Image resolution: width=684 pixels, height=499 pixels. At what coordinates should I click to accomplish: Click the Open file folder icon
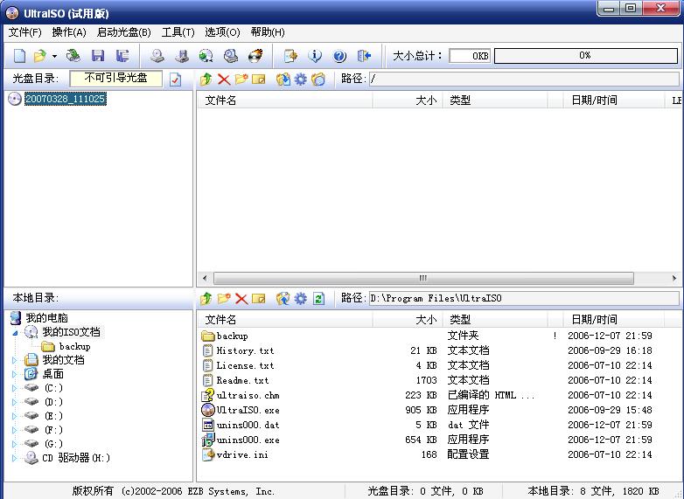(x=39, y=56)
